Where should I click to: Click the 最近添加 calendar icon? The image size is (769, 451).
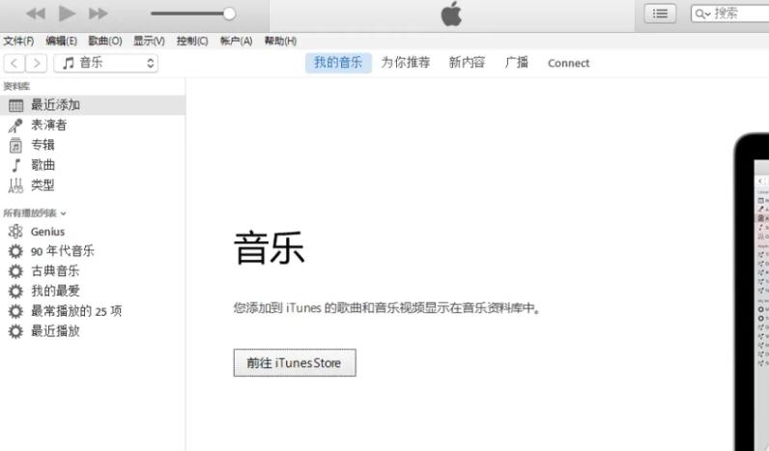[15, 105]
